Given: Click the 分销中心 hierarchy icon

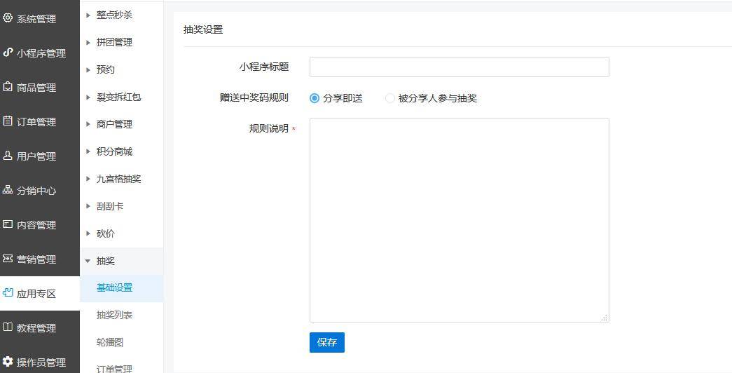Looking at the screenshot, I should (8, 190).
